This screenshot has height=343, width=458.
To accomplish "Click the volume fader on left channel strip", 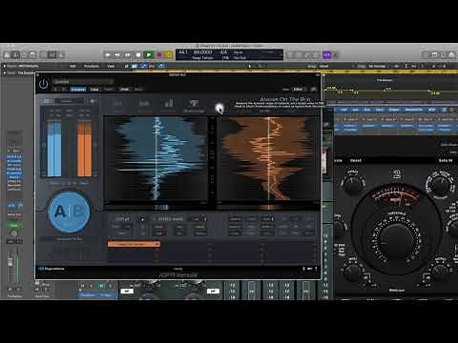I will point(10,262).
